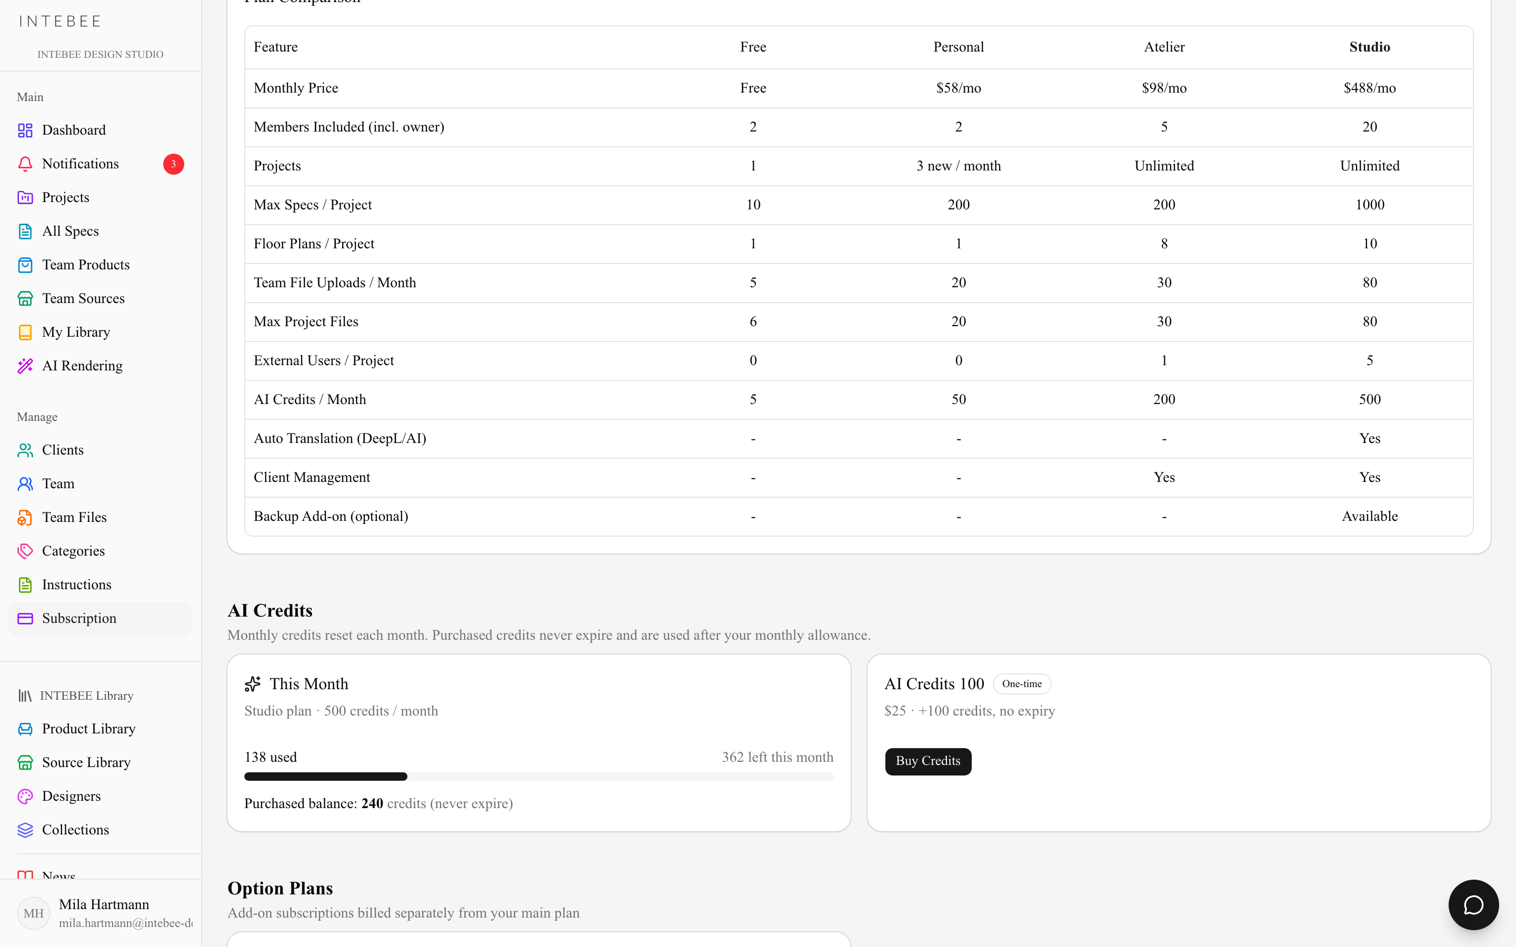The image size is (1516, 947).
Task: Click the Buy Credits button
Action: tap(928, 761)
